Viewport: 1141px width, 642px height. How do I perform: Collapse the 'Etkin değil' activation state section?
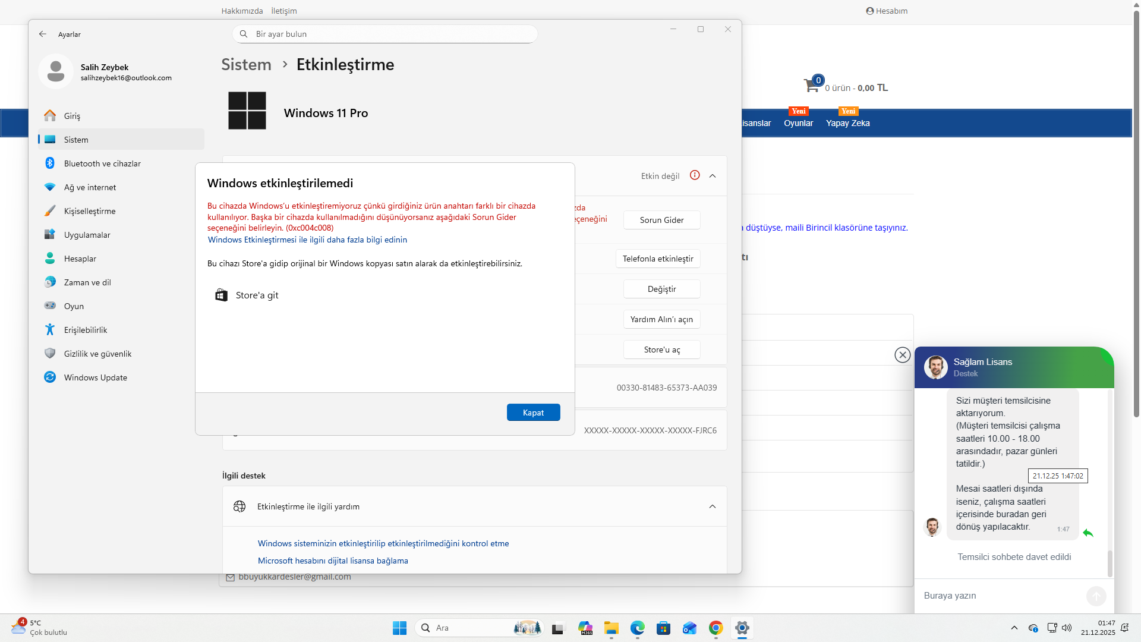pyautogui.click(x=713, y=176)
